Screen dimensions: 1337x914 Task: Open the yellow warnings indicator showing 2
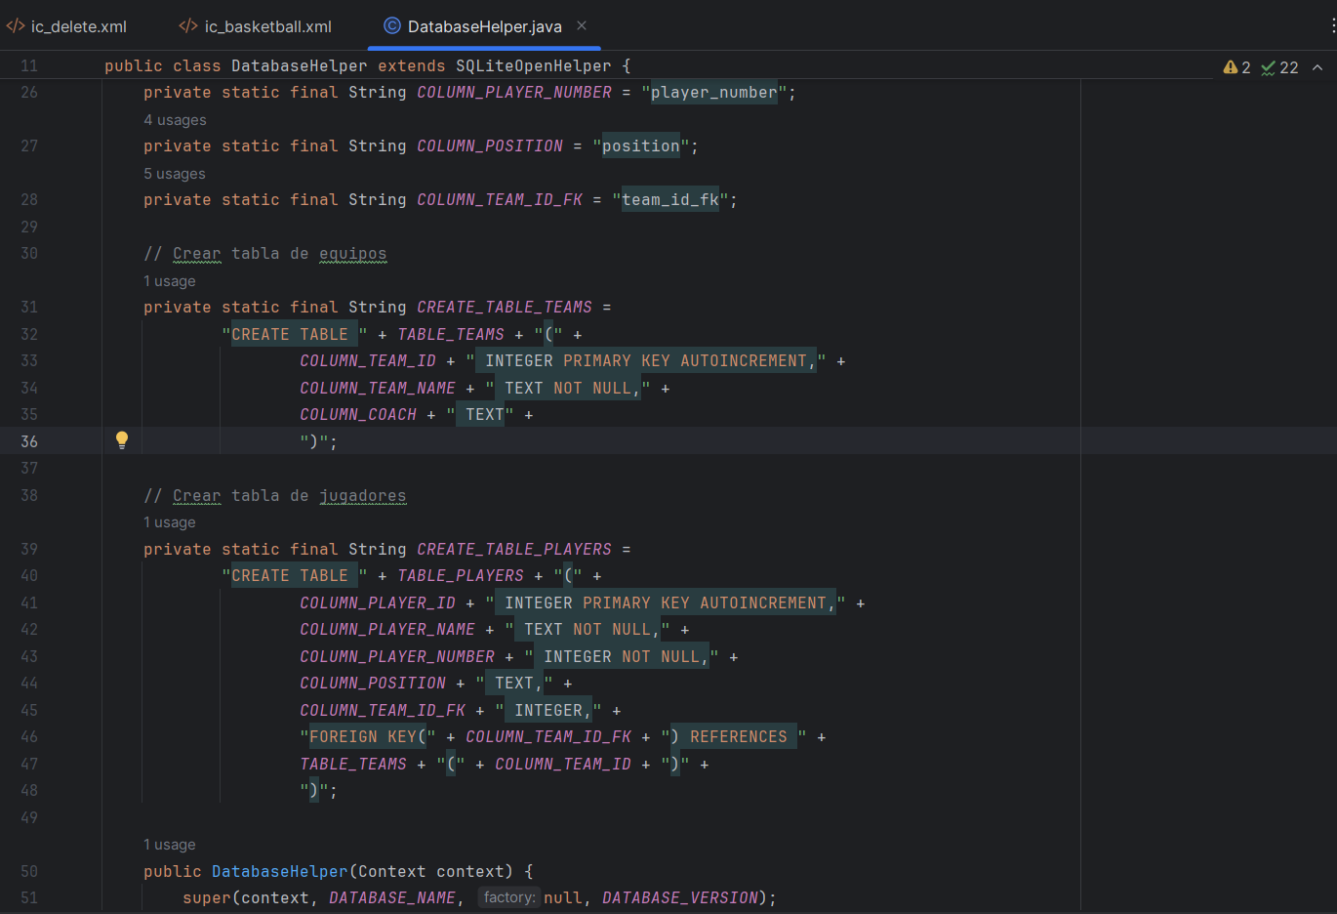coord(1236,67)
